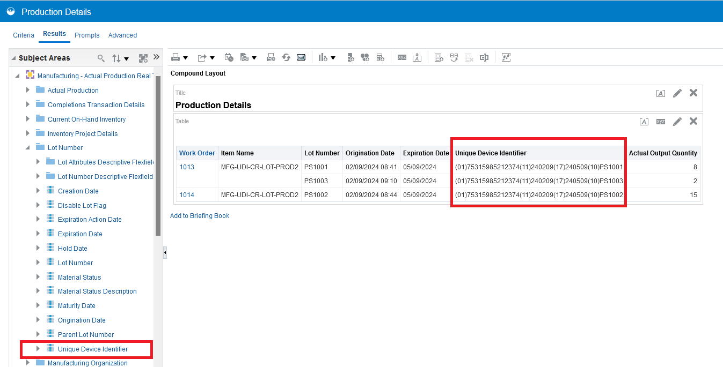Screen dimensions: 723x367
Task: Search the subject areas with the magnifier icon
Action: (100, 57)
